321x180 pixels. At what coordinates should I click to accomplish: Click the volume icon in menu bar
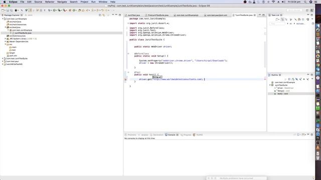[x=283, y=2]
